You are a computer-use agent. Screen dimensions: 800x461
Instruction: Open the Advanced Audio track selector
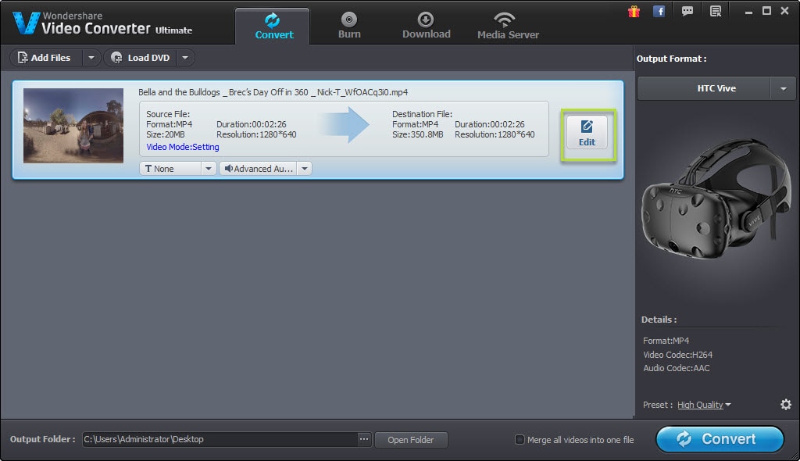[258, 169]
